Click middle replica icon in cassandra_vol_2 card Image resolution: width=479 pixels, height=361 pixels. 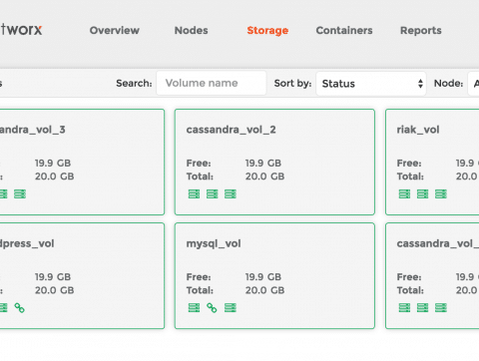coord(213,193)
